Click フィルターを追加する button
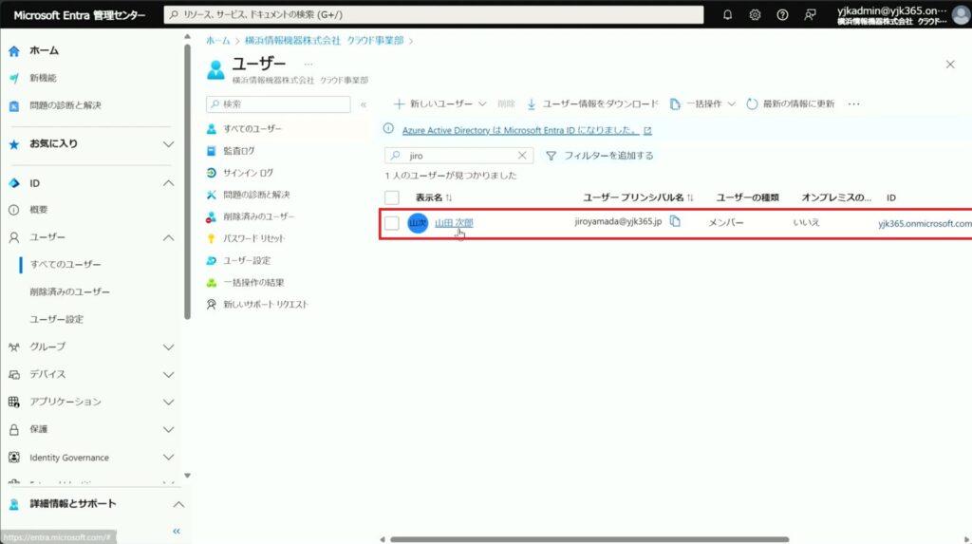Viewport: 972px width, 544px height. pyautogui.click(x=600, y=155)
